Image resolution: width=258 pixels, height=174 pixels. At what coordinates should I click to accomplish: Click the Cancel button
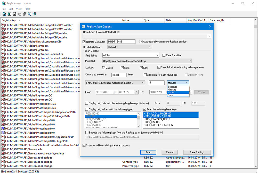[x=170, y=152]
